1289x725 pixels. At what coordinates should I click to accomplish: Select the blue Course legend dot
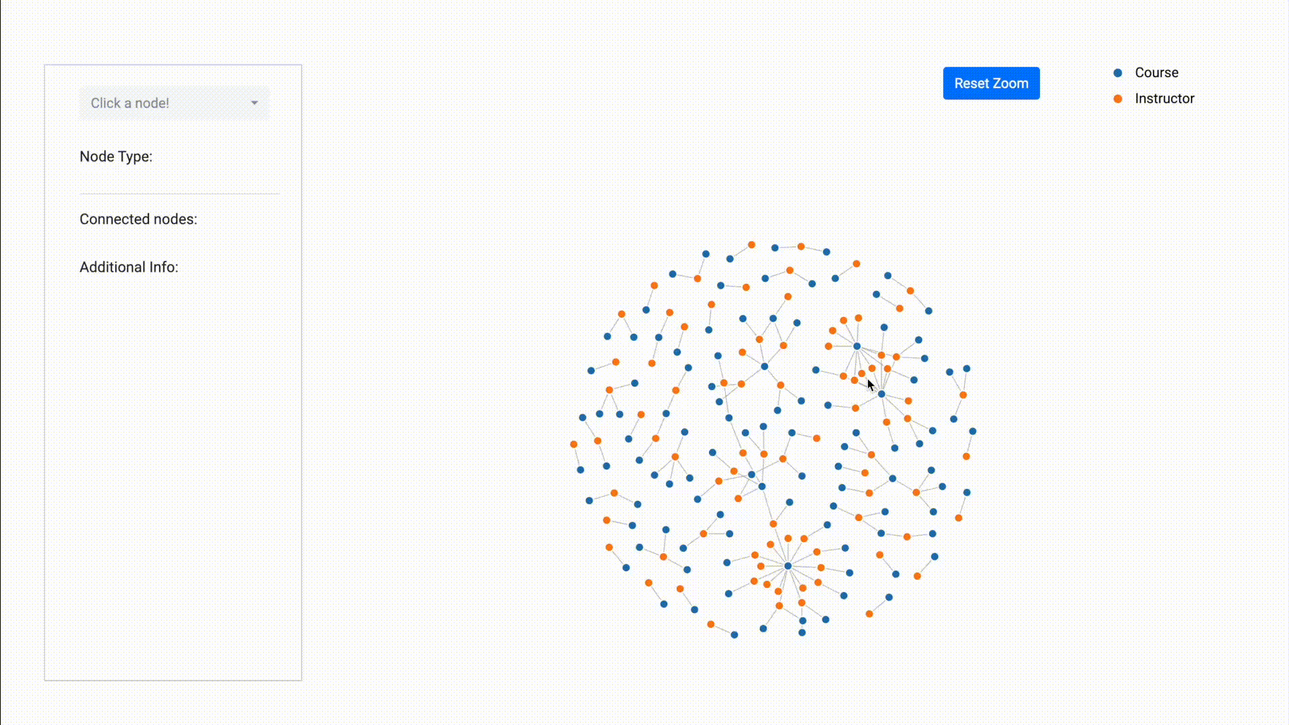tap(1118, 73)
